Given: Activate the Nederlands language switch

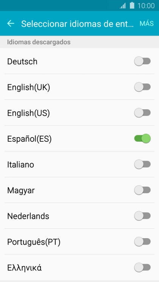Looking at the screenshot, I should (x=142, y=216).
